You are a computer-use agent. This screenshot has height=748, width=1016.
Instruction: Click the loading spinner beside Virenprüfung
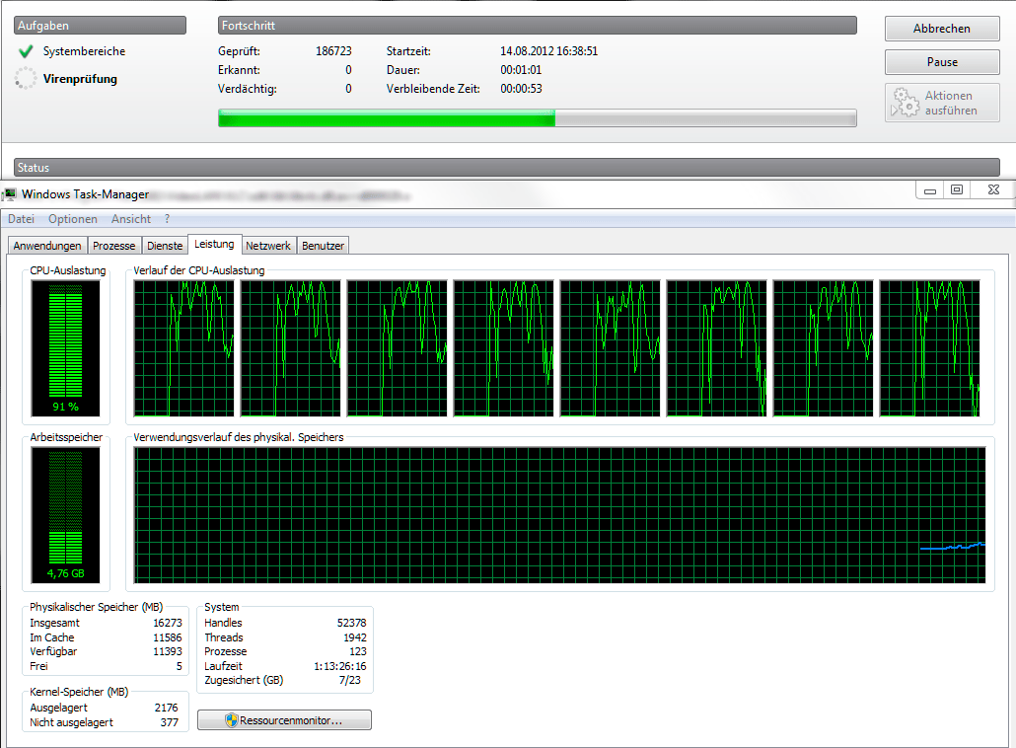click(26, 78)
